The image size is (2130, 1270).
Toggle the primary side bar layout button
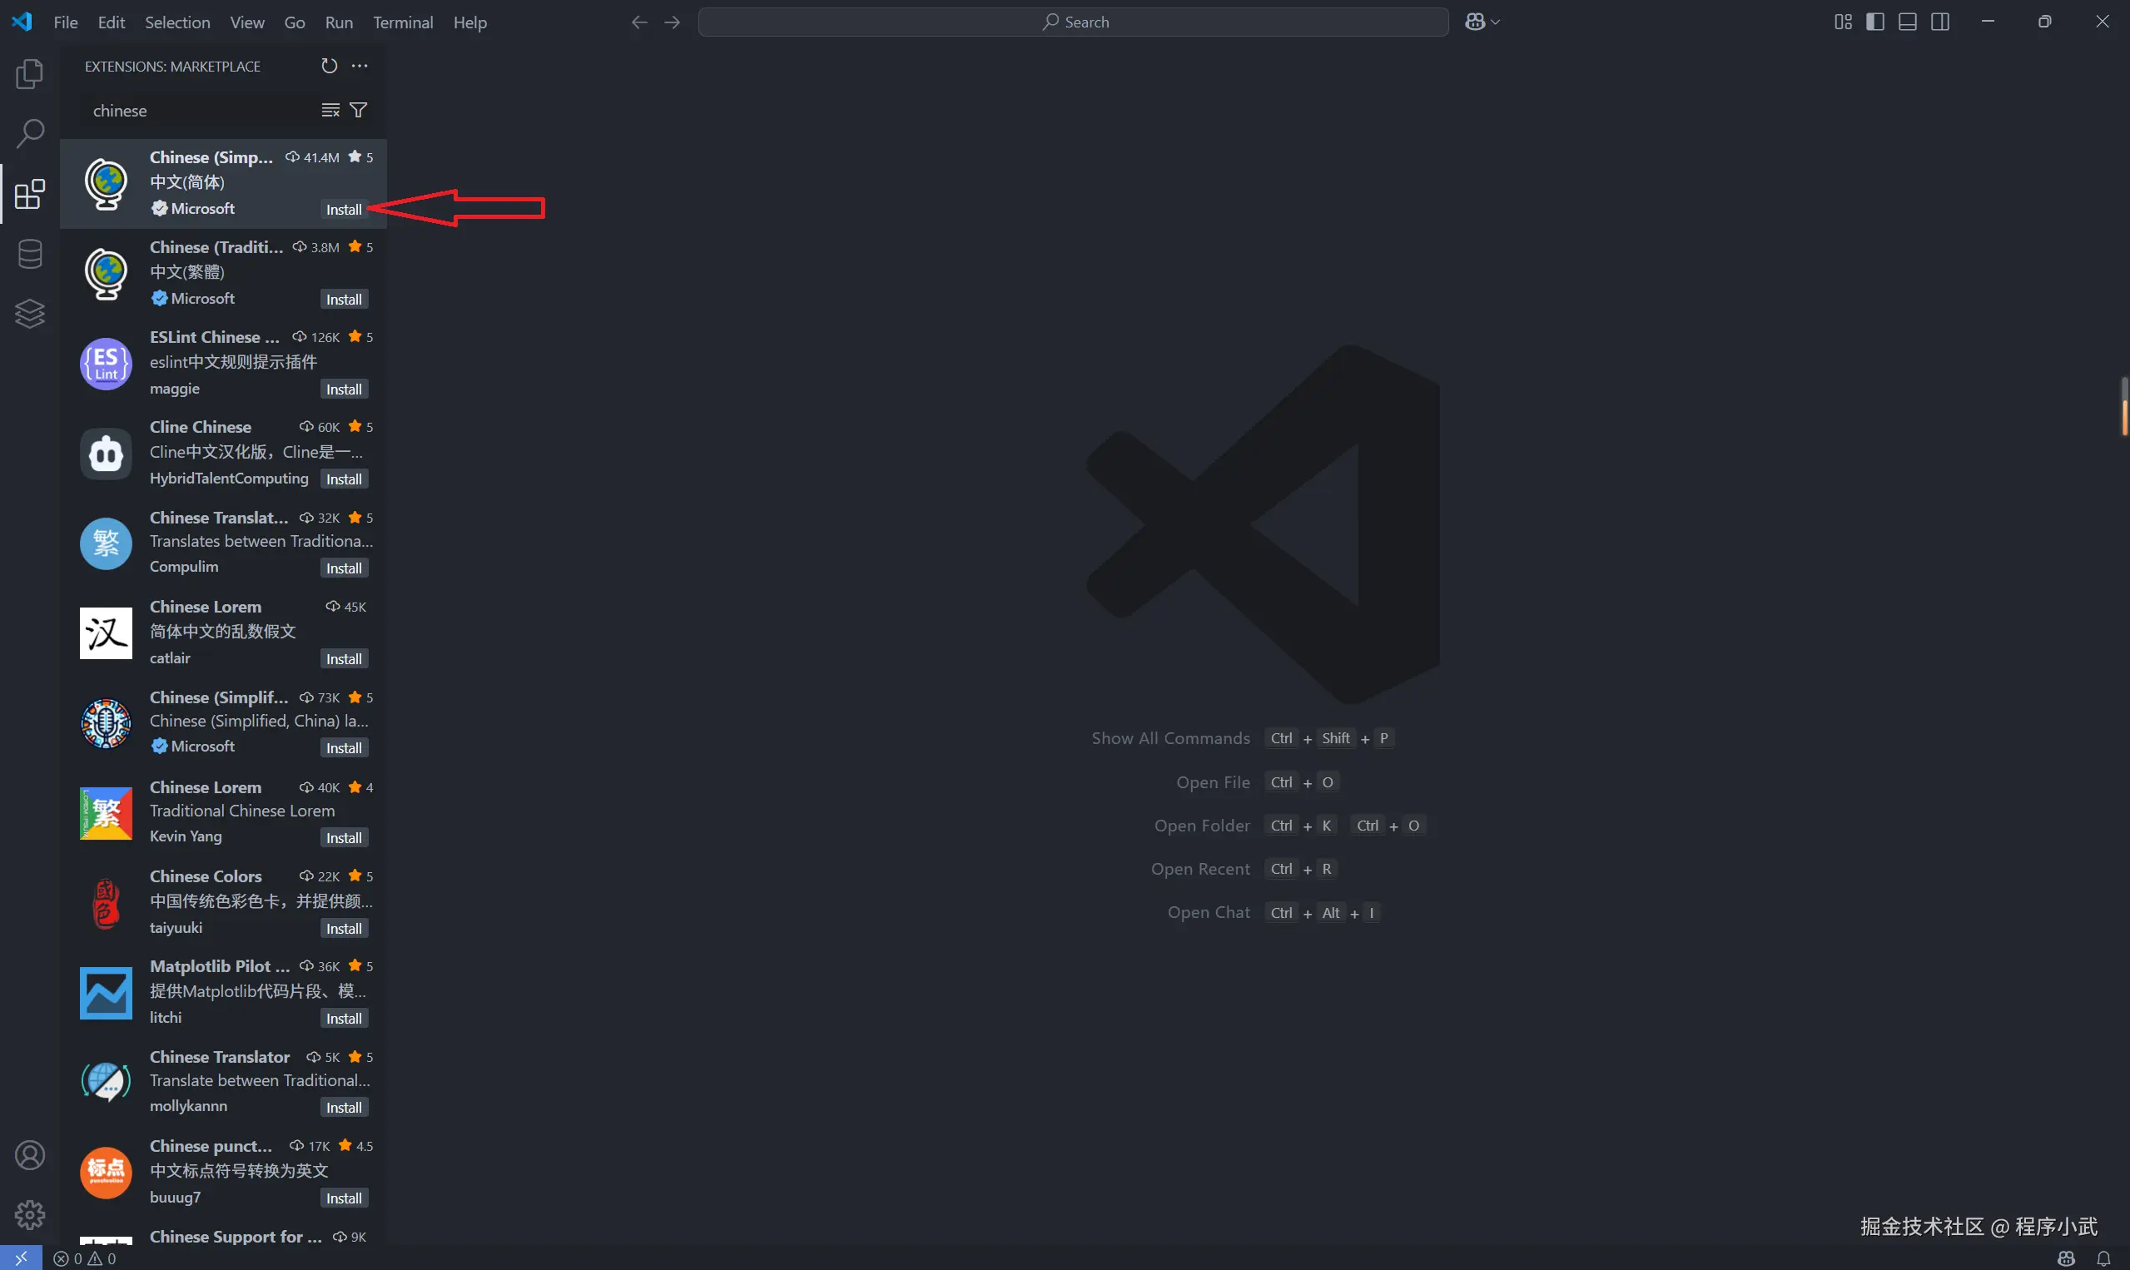click(x=1875, y=22)
